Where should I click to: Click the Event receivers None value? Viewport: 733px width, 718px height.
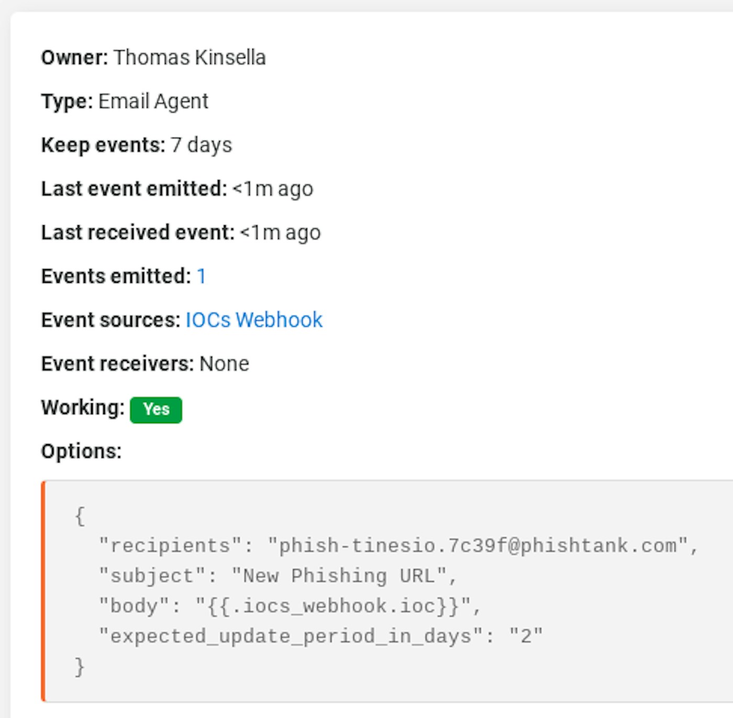[224, 364]
